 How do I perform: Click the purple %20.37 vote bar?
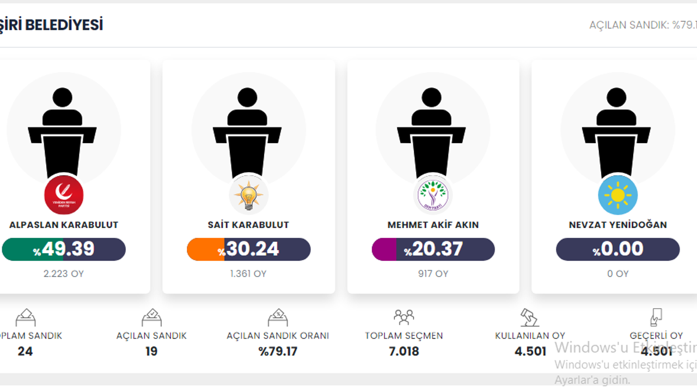(433, 249)
